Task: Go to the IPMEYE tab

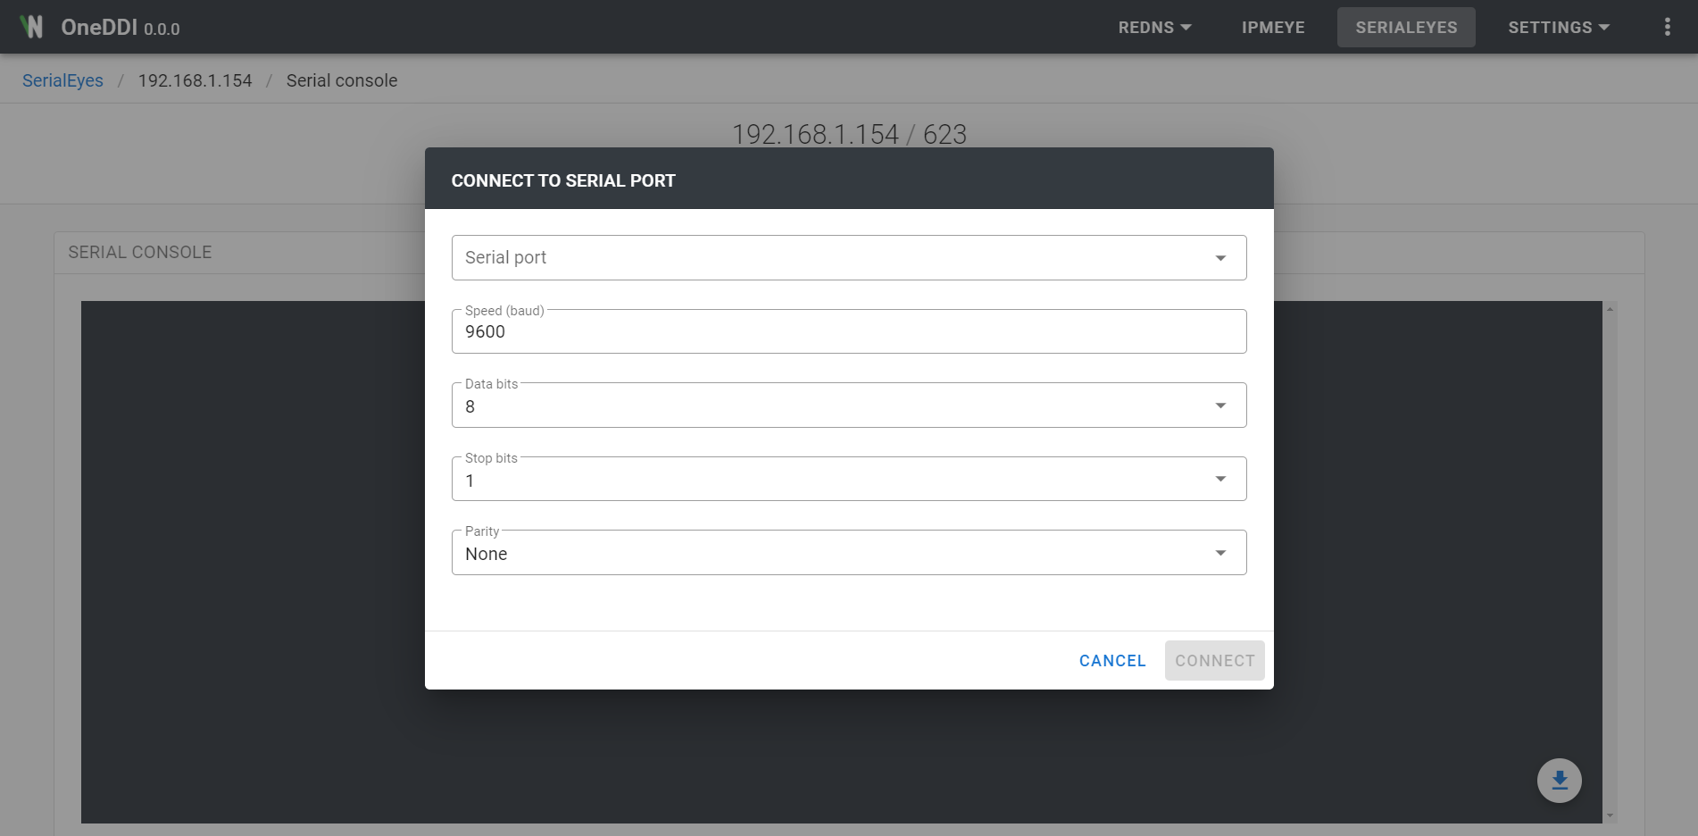Action: point(1273,28)
